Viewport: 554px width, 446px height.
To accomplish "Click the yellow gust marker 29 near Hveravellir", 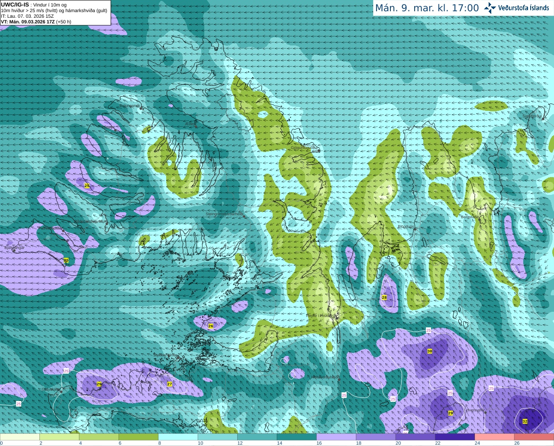I will coord(451,413).
